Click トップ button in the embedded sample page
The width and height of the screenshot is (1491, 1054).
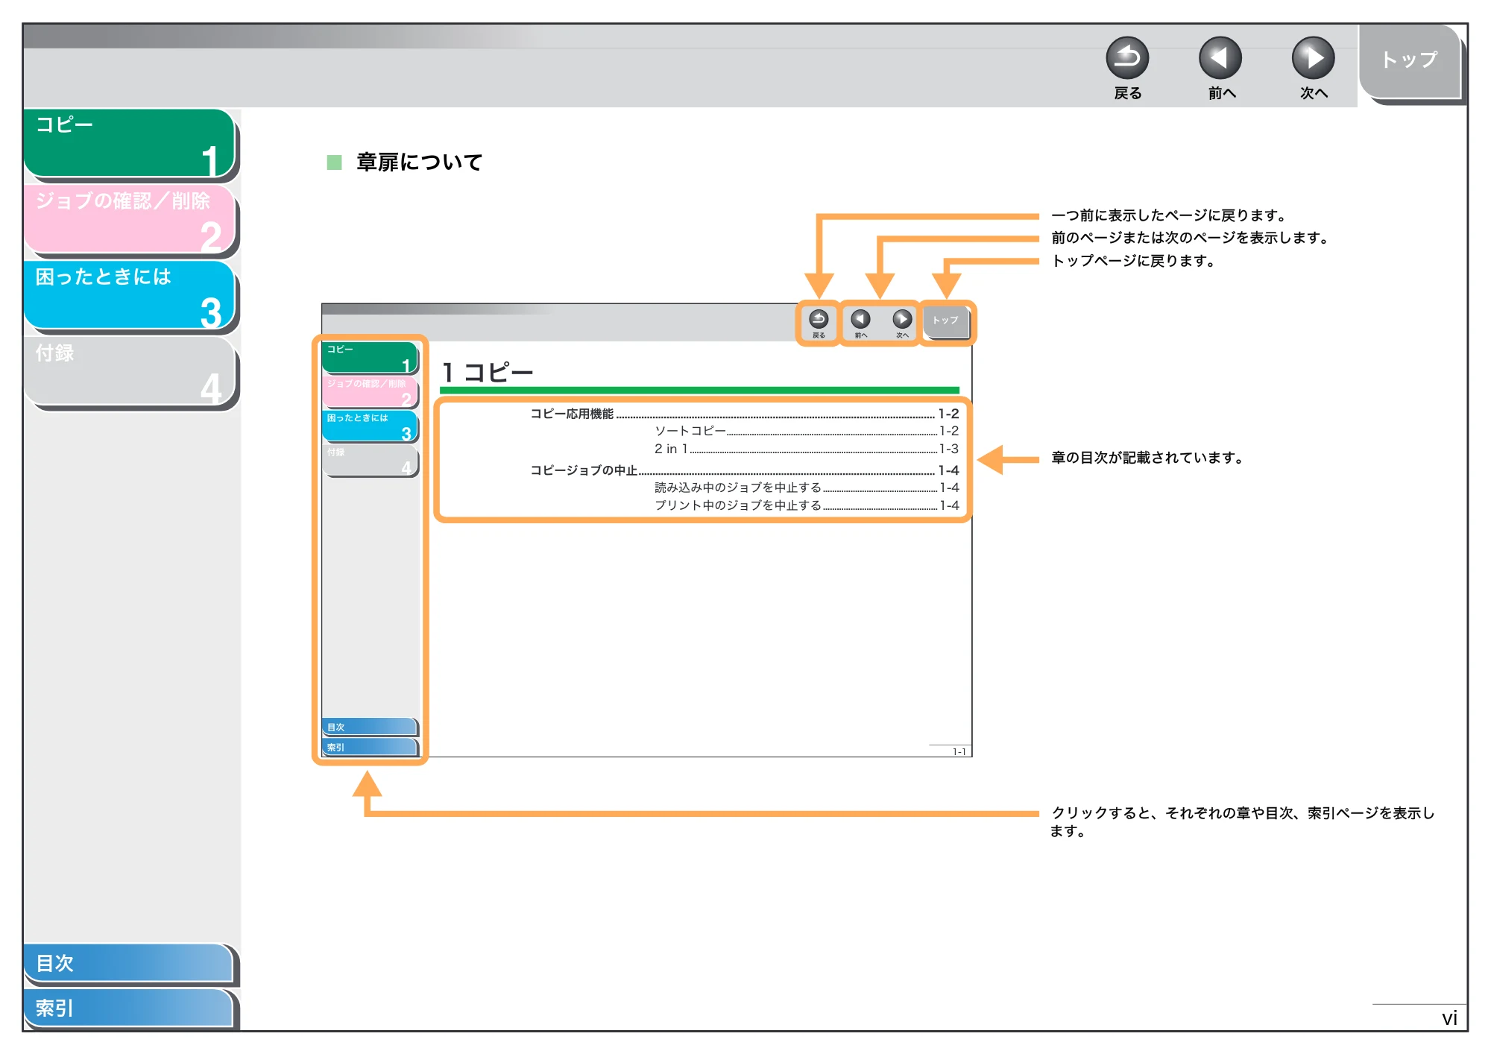946,321
